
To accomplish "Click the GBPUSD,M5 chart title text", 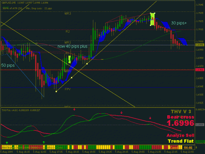I will pyautogui.click(x=9, y=3).
